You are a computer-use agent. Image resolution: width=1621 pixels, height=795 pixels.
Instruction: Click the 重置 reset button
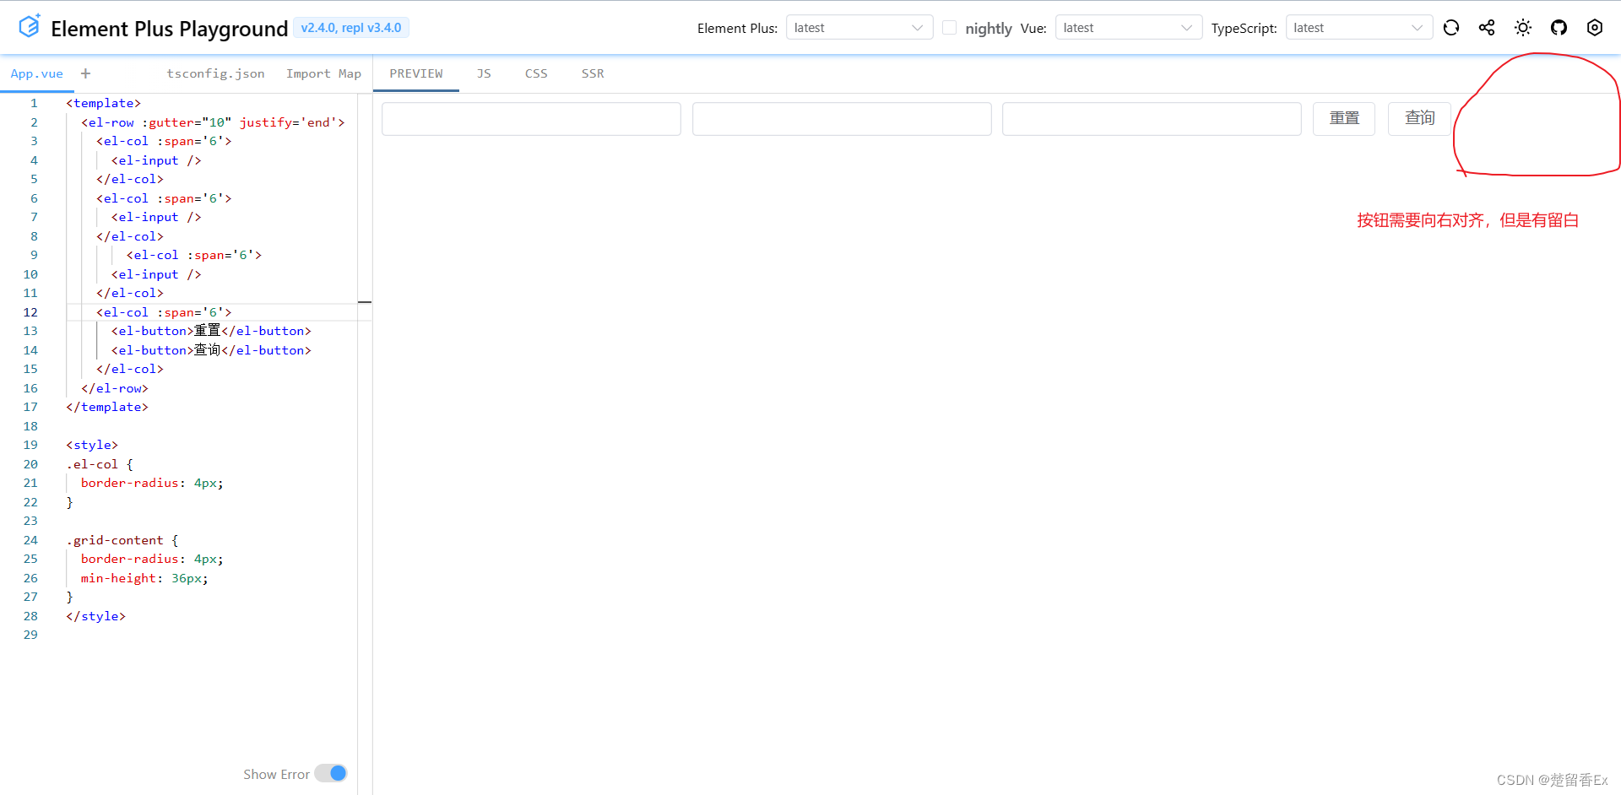click(x=1344, y=119)
